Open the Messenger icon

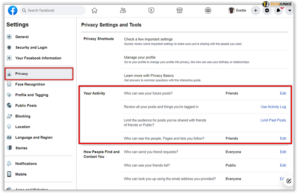click(267, 10)
